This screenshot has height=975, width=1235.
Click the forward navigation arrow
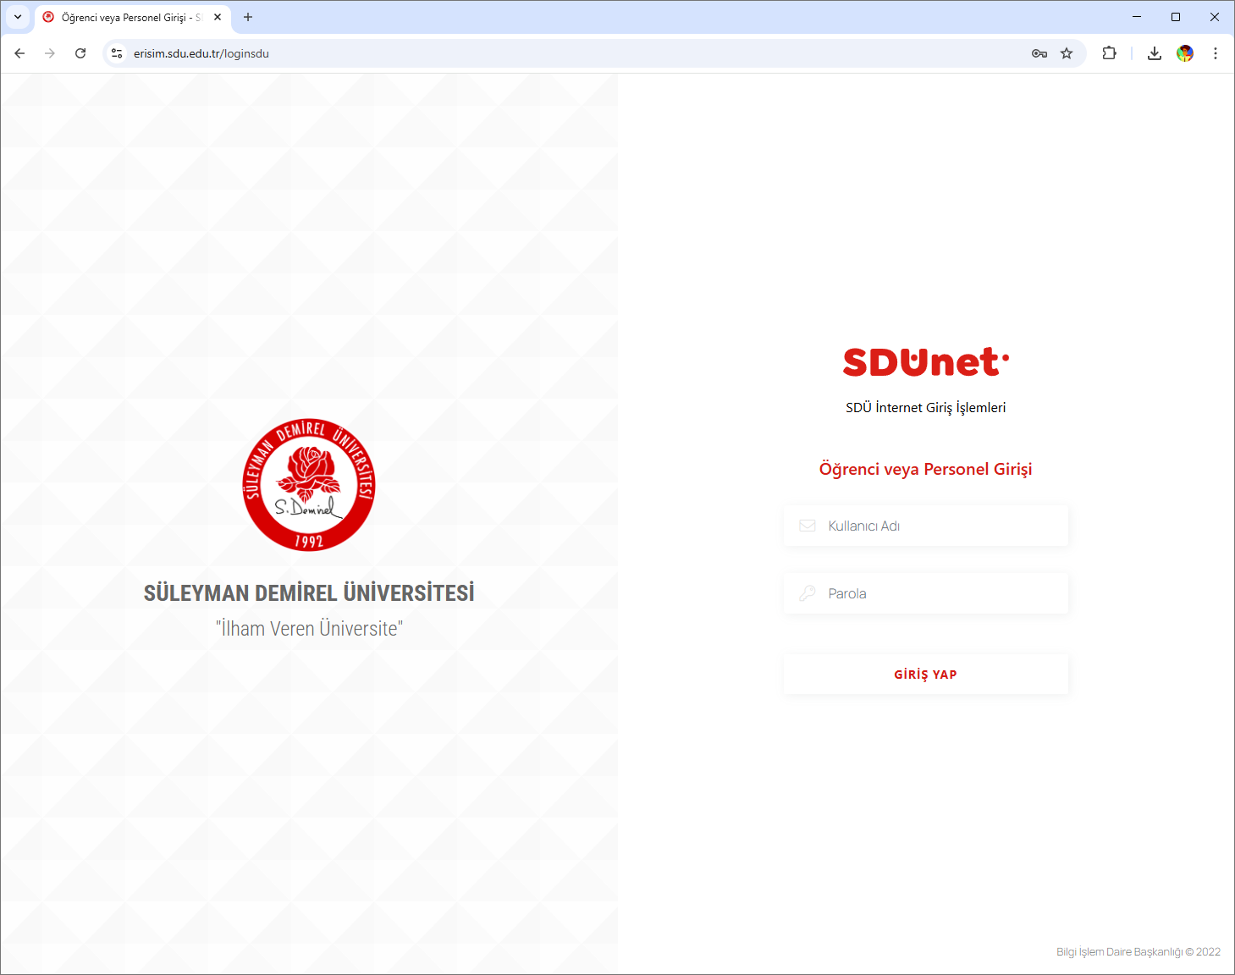pos(50,53)
